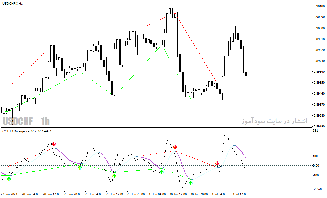Select the CCI T3 Divergence indicator label
Screen dimensions: 327x198
click(x=27, y=131)
